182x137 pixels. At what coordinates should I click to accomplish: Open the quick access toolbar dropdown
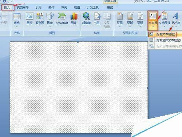tap(12, 1)
